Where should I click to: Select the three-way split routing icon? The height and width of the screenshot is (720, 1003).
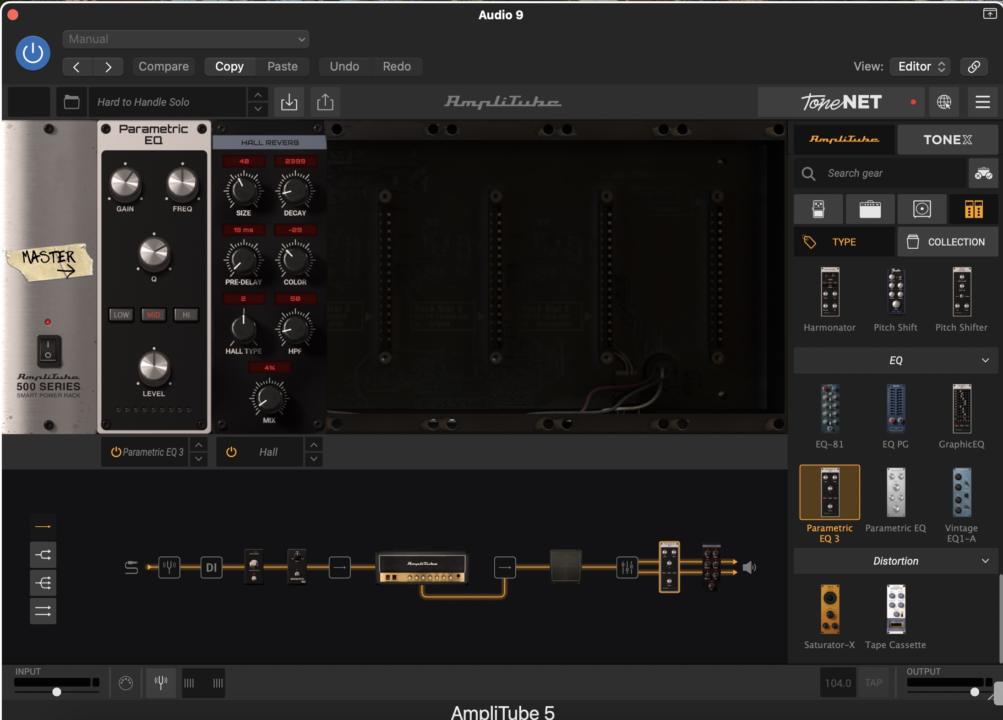[43, 583]
